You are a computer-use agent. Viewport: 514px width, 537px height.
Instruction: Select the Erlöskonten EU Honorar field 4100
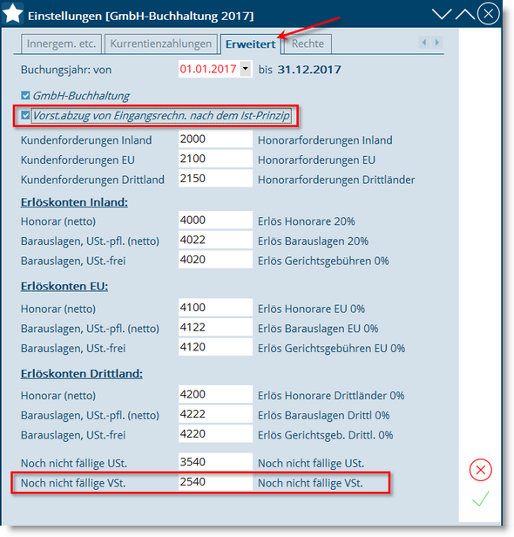[x=215, y=308]
